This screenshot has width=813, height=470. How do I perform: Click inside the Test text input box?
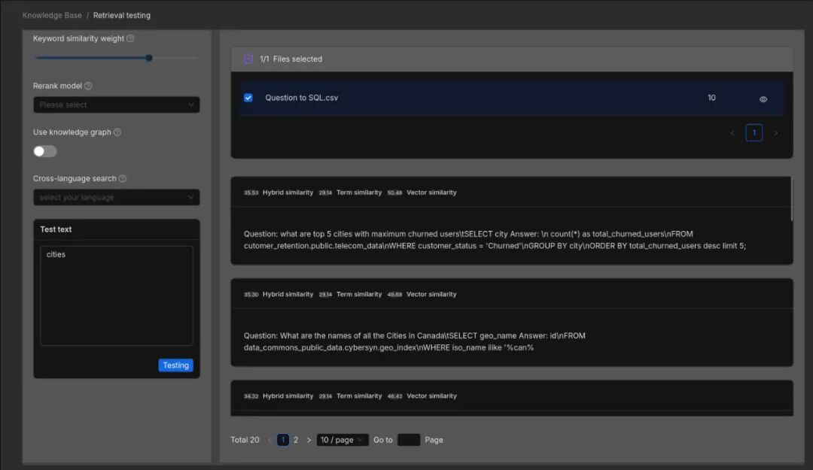[x=116, y=293]
